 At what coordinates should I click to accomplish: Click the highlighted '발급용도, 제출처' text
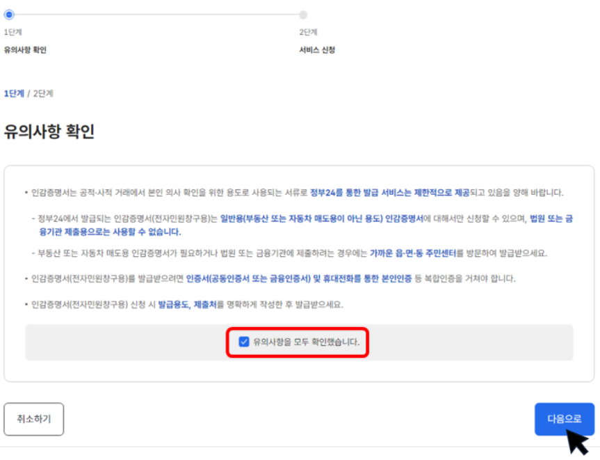coord(187,305)
